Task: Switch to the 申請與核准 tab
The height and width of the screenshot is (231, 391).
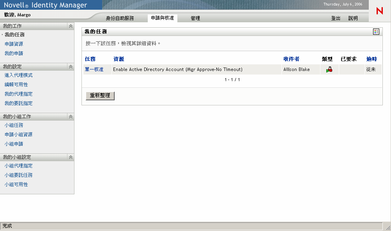Action: (x=162, y=18)
